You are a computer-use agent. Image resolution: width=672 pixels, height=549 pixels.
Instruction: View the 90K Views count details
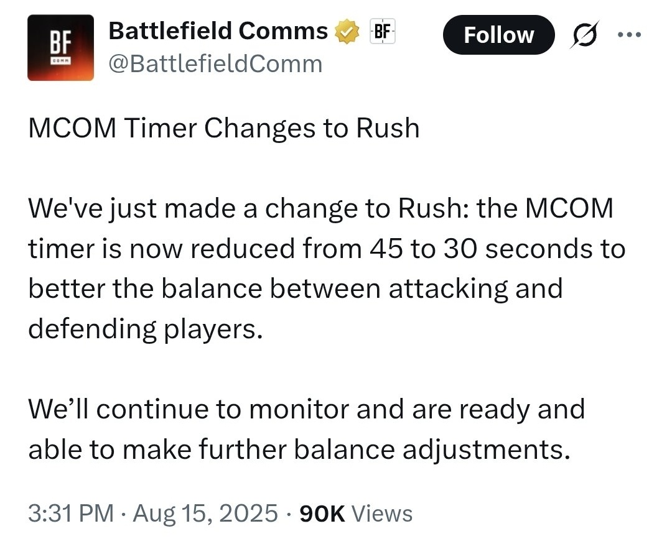[x=356, y=514]
